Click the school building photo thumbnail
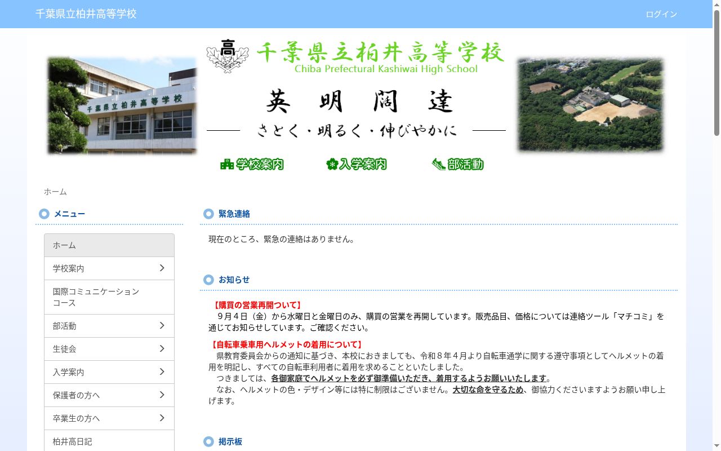The image size is (721, 451). [x=122, y=105]
